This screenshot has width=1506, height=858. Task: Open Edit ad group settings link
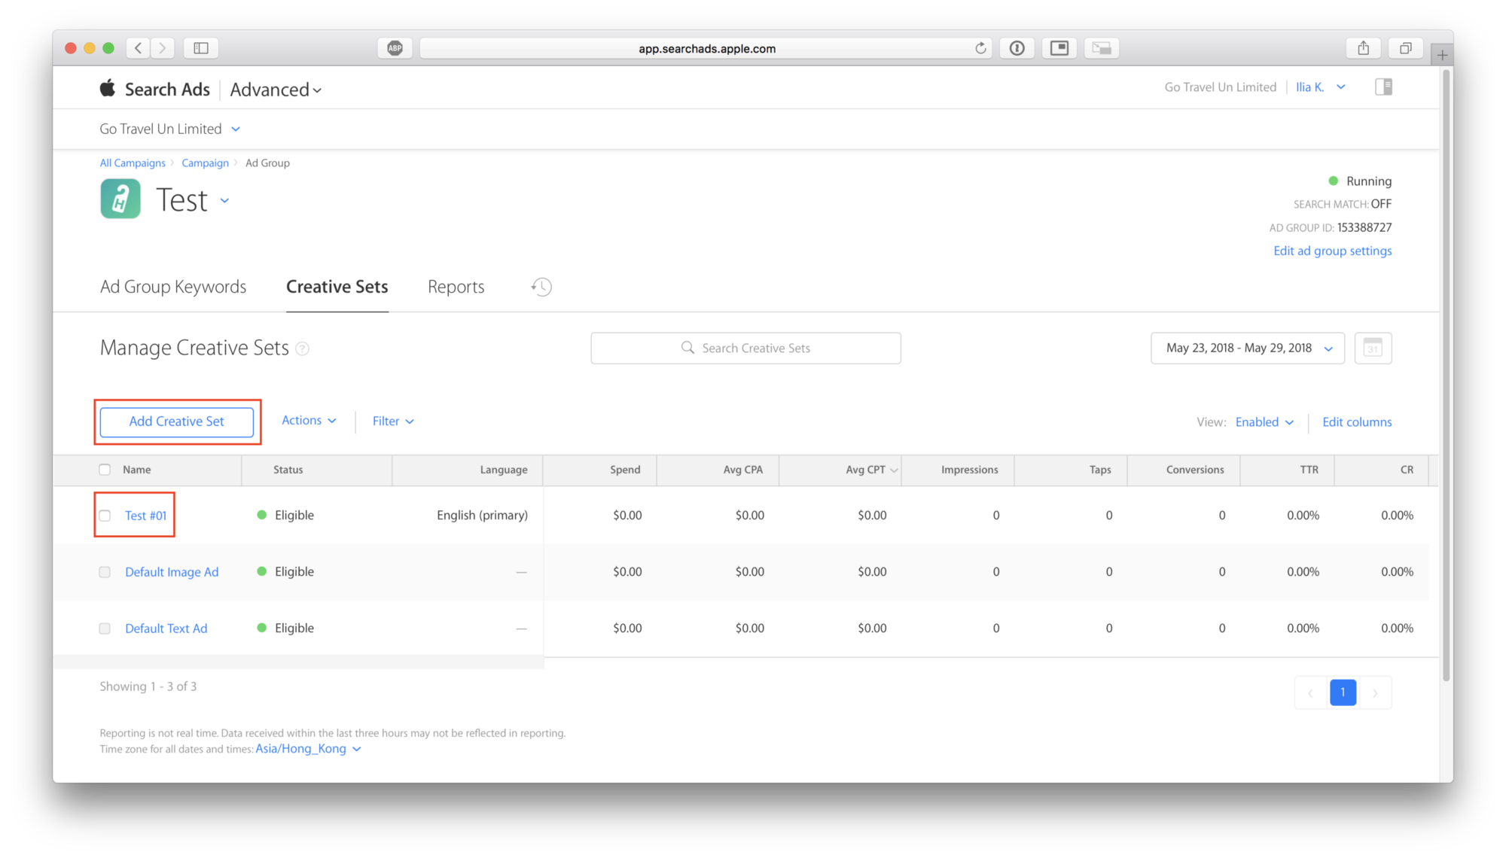coord(1332,251)
